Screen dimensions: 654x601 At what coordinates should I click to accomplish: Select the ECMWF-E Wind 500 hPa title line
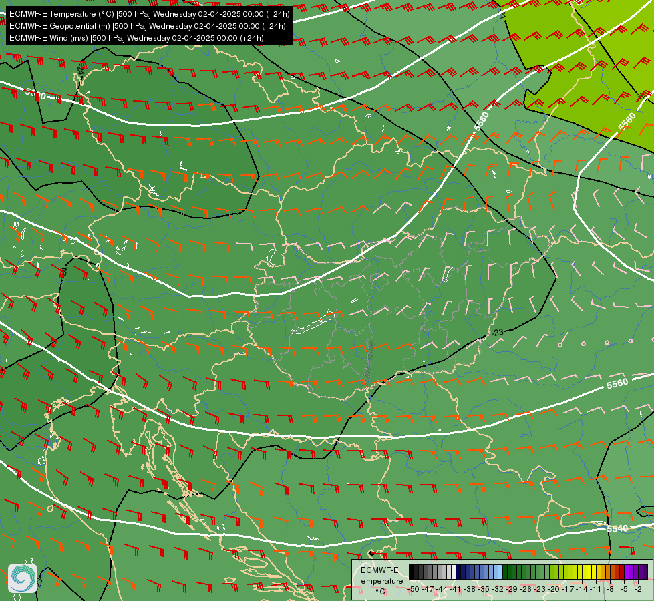point(136,38)
